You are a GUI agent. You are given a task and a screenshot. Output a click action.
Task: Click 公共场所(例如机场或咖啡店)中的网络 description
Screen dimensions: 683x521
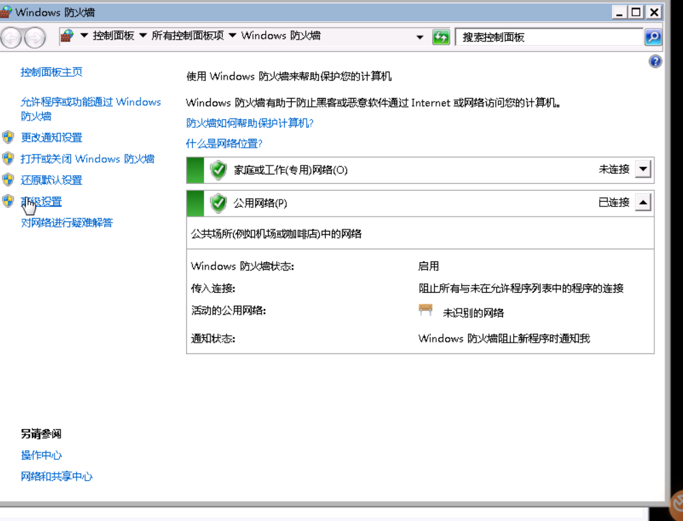276,234
